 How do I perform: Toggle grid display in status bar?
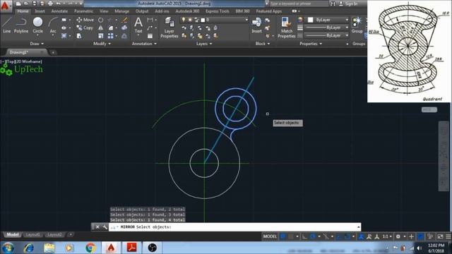282,236
